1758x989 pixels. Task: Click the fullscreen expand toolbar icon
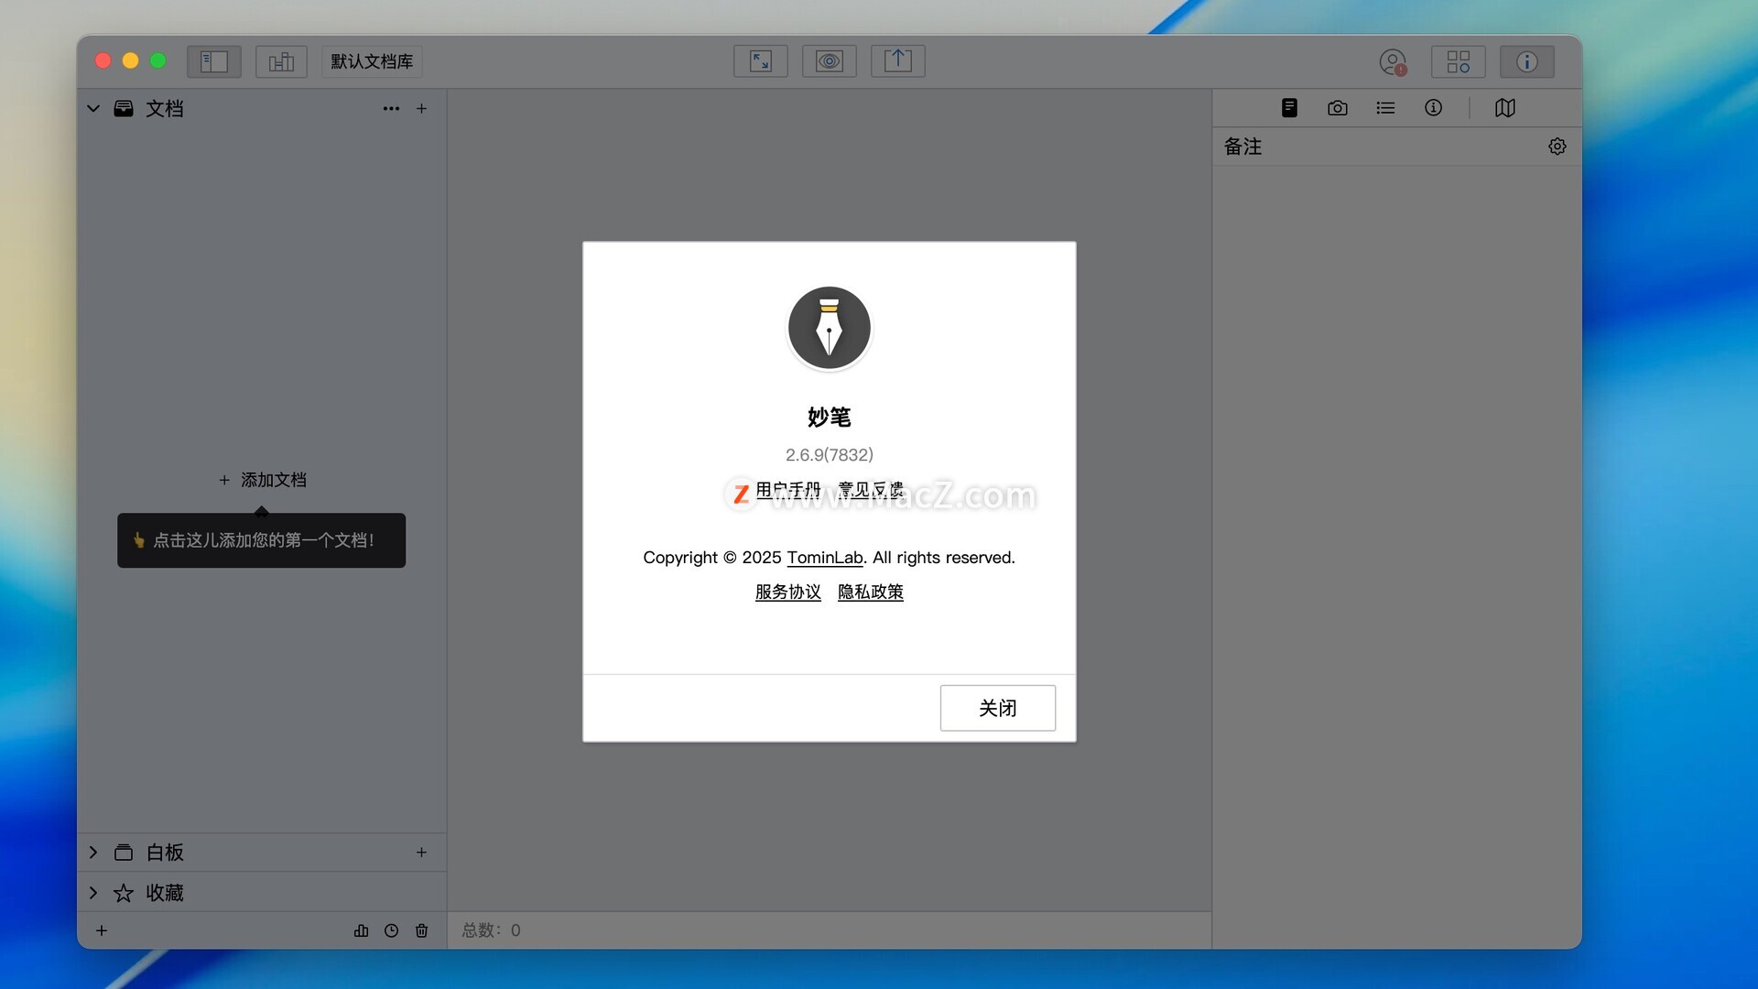[x=761, y=61]
